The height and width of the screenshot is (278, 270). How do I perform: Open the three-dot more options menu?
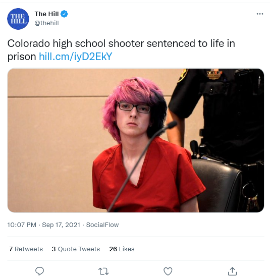tap(260, 14)
